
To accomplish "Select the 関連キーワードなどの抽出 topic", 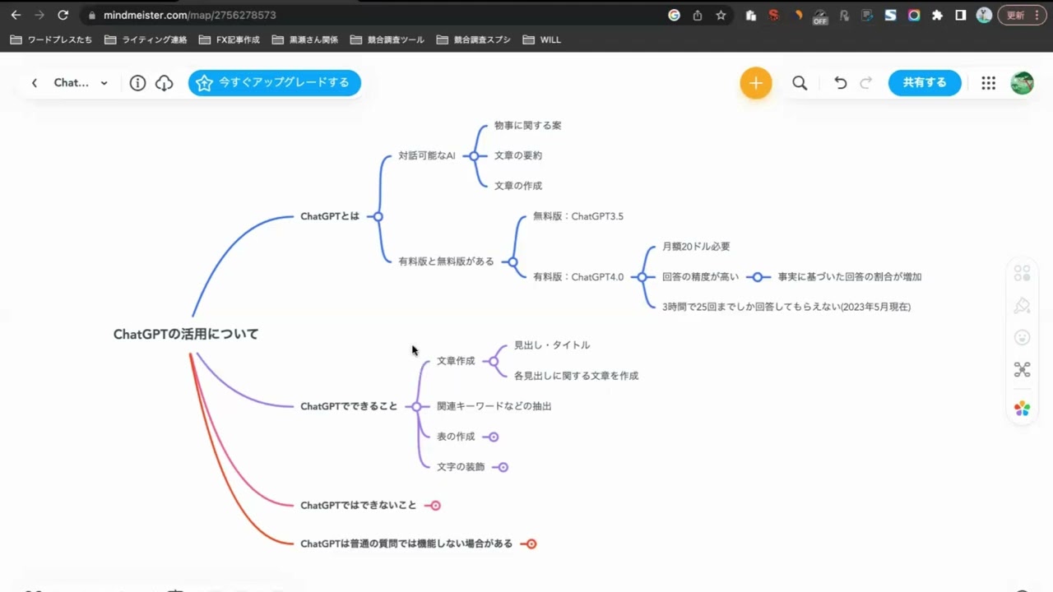I will pos(494,406).
